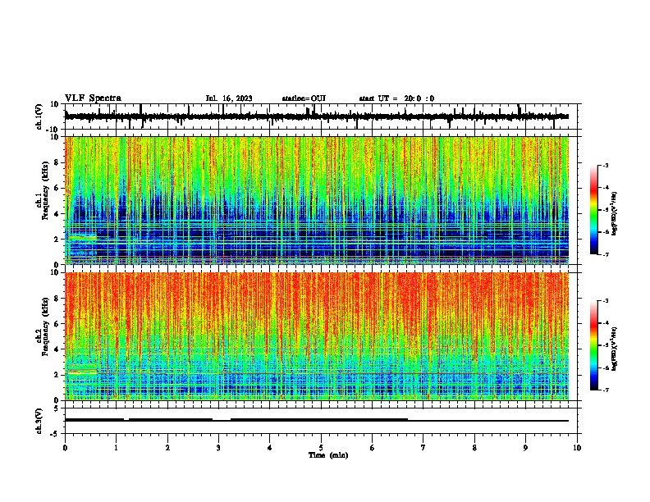Click the '-7' label below ch.2 colorbar
The width and height of the screenshot is (650, 502).
(605, 390)
